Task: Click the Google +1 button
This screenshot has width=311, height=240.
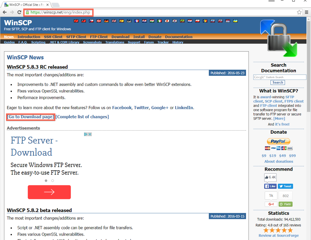Action: 271,204
